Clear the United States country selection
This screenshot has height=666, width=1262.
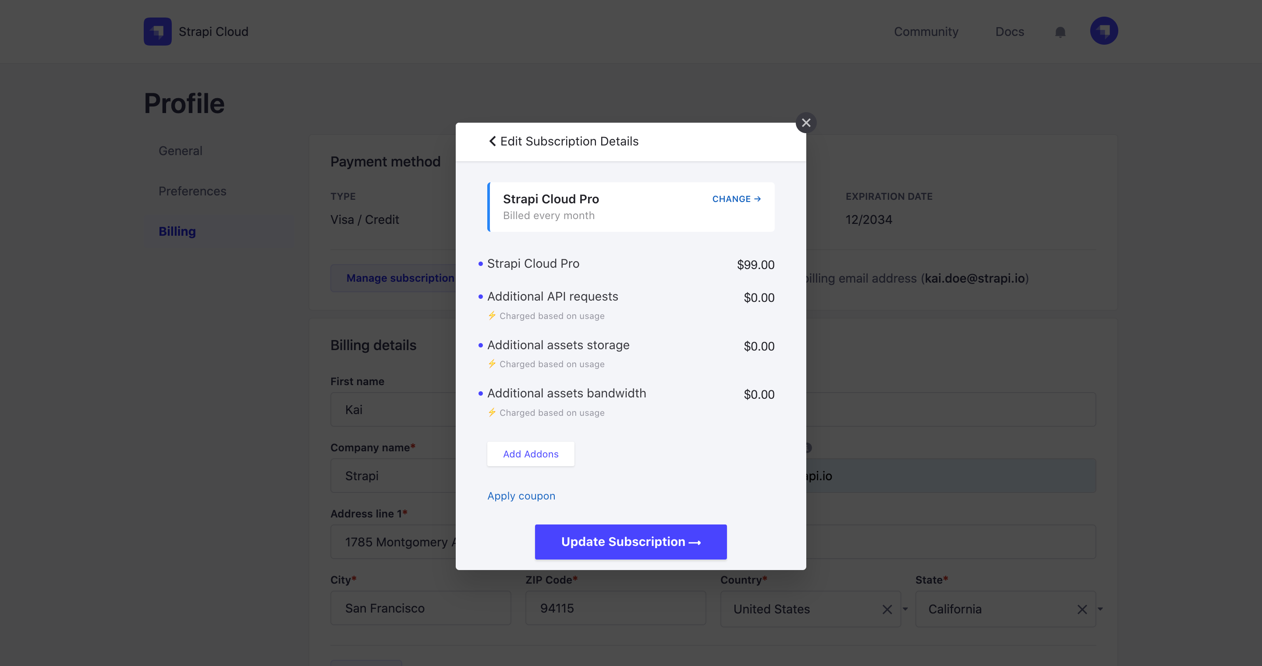click(x=887, y=609)
